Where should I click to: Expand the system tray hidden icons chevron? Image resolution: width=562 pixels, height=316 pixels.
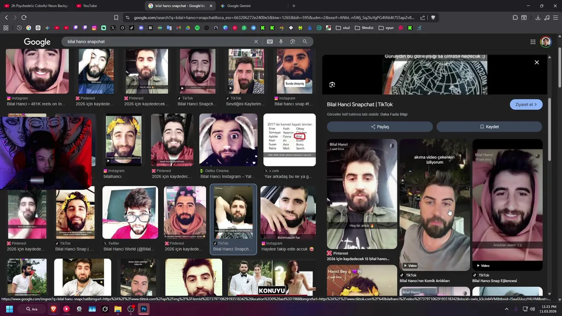[x=506, y=309]
